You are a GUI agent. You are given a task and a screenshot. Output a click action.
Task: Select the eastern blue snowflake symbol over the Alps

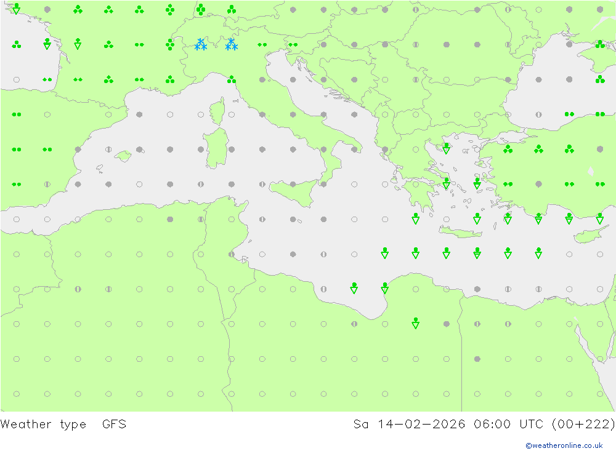(x=232, y=44)
